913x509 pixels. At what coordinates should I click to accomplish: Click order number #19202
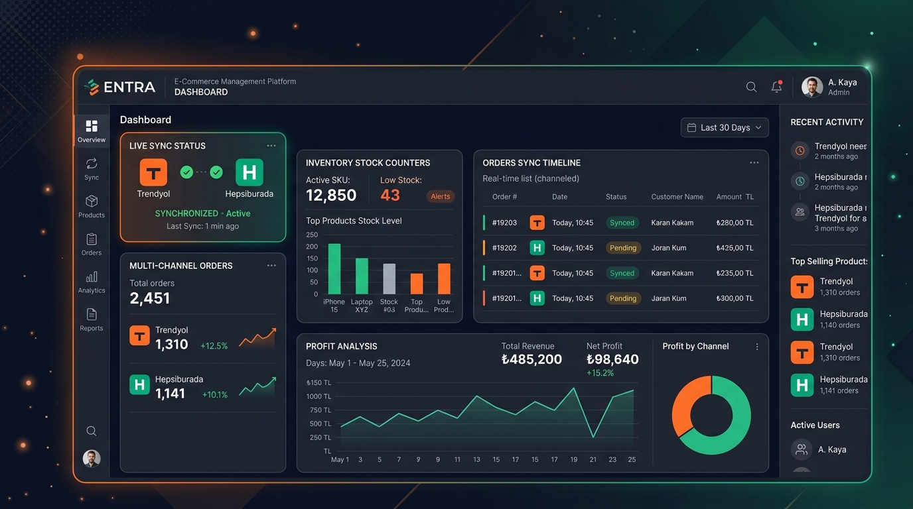504,248
